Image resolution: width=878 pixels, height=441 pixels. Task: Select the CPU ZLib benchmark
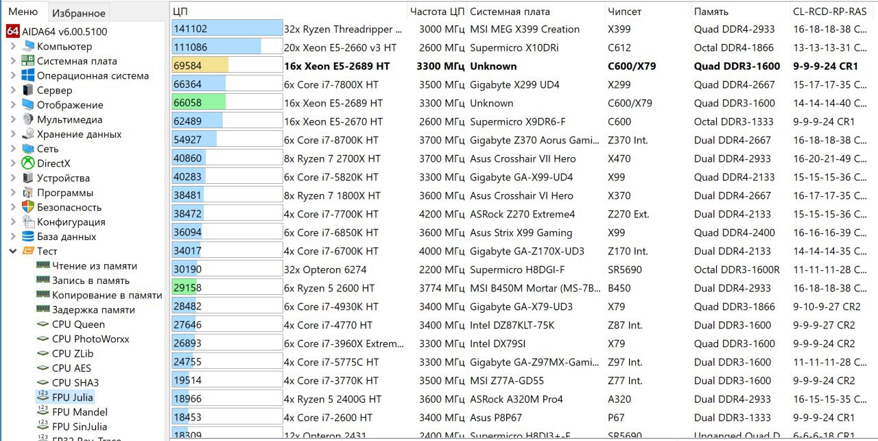[73, 354]
